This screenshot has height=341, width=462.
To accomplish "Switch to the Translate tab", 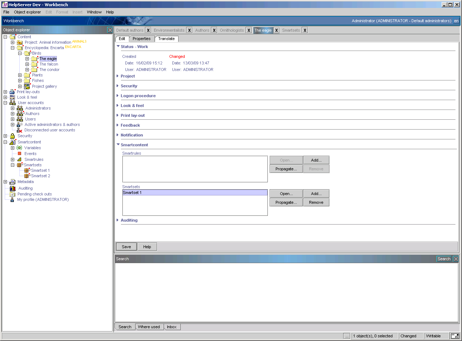I will pos(167,39).
